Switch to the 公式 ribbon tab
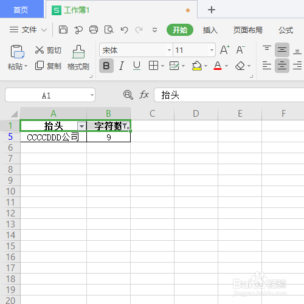This screenshot has height=304, width=304. 286,30
